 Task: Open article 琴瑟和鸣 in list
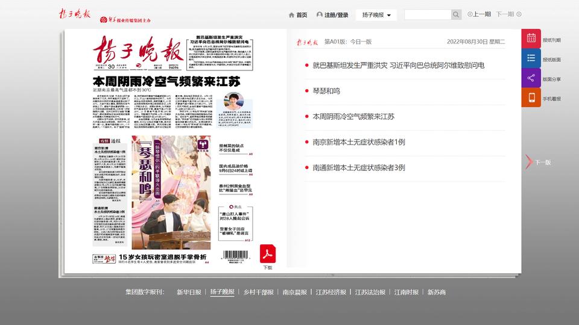pyautogui.click(x=326, y=91)
